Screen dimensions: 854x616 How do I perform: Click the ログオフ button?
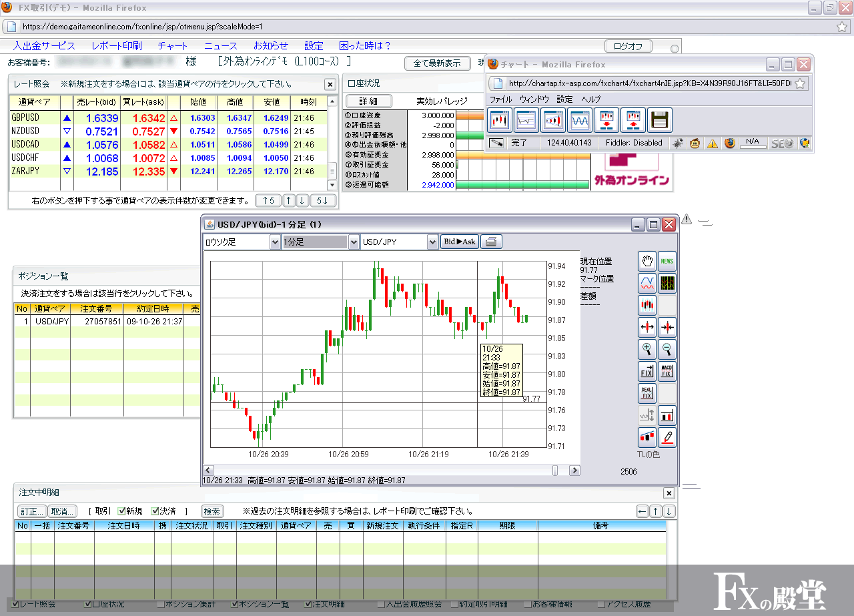click(628, 46)
